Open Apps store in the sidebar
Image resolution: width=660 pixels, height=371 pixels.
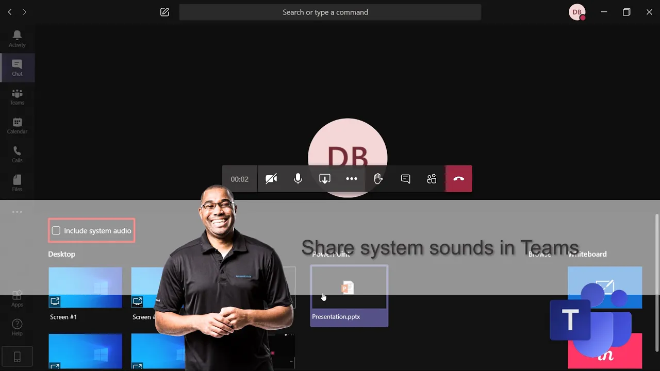(x=17, y=298)
